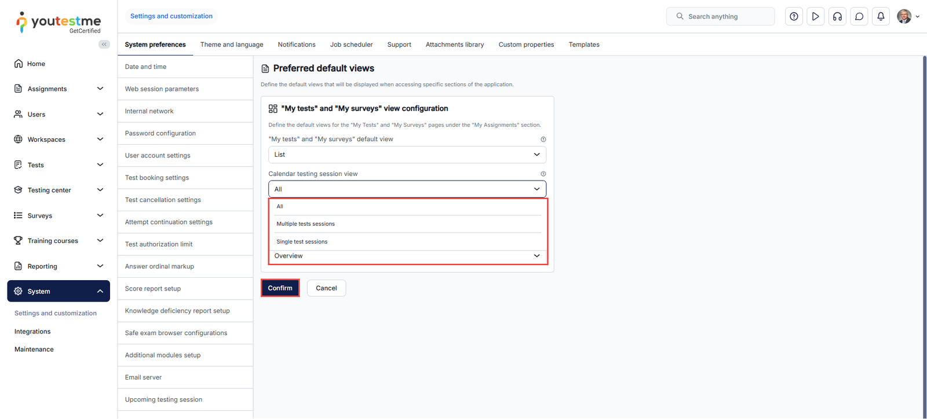Open the chat message icon
Image resolution: width=927 pixels, height=419 pixels.
859,17
